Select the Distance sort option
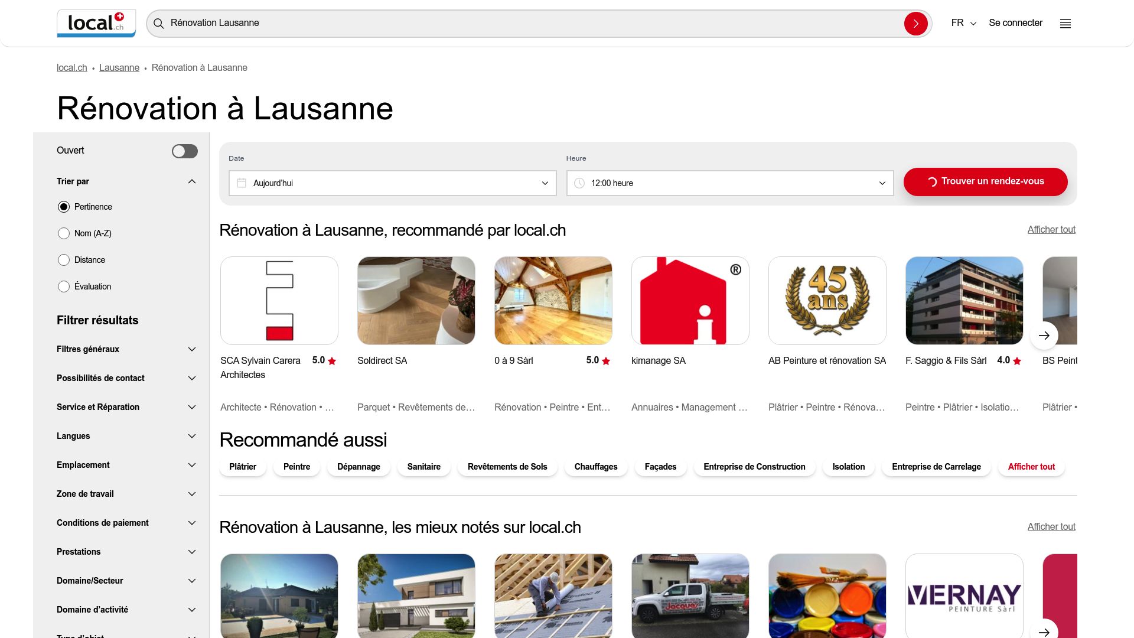Viewport: 1134px width, 638px height. click(63, 259)
